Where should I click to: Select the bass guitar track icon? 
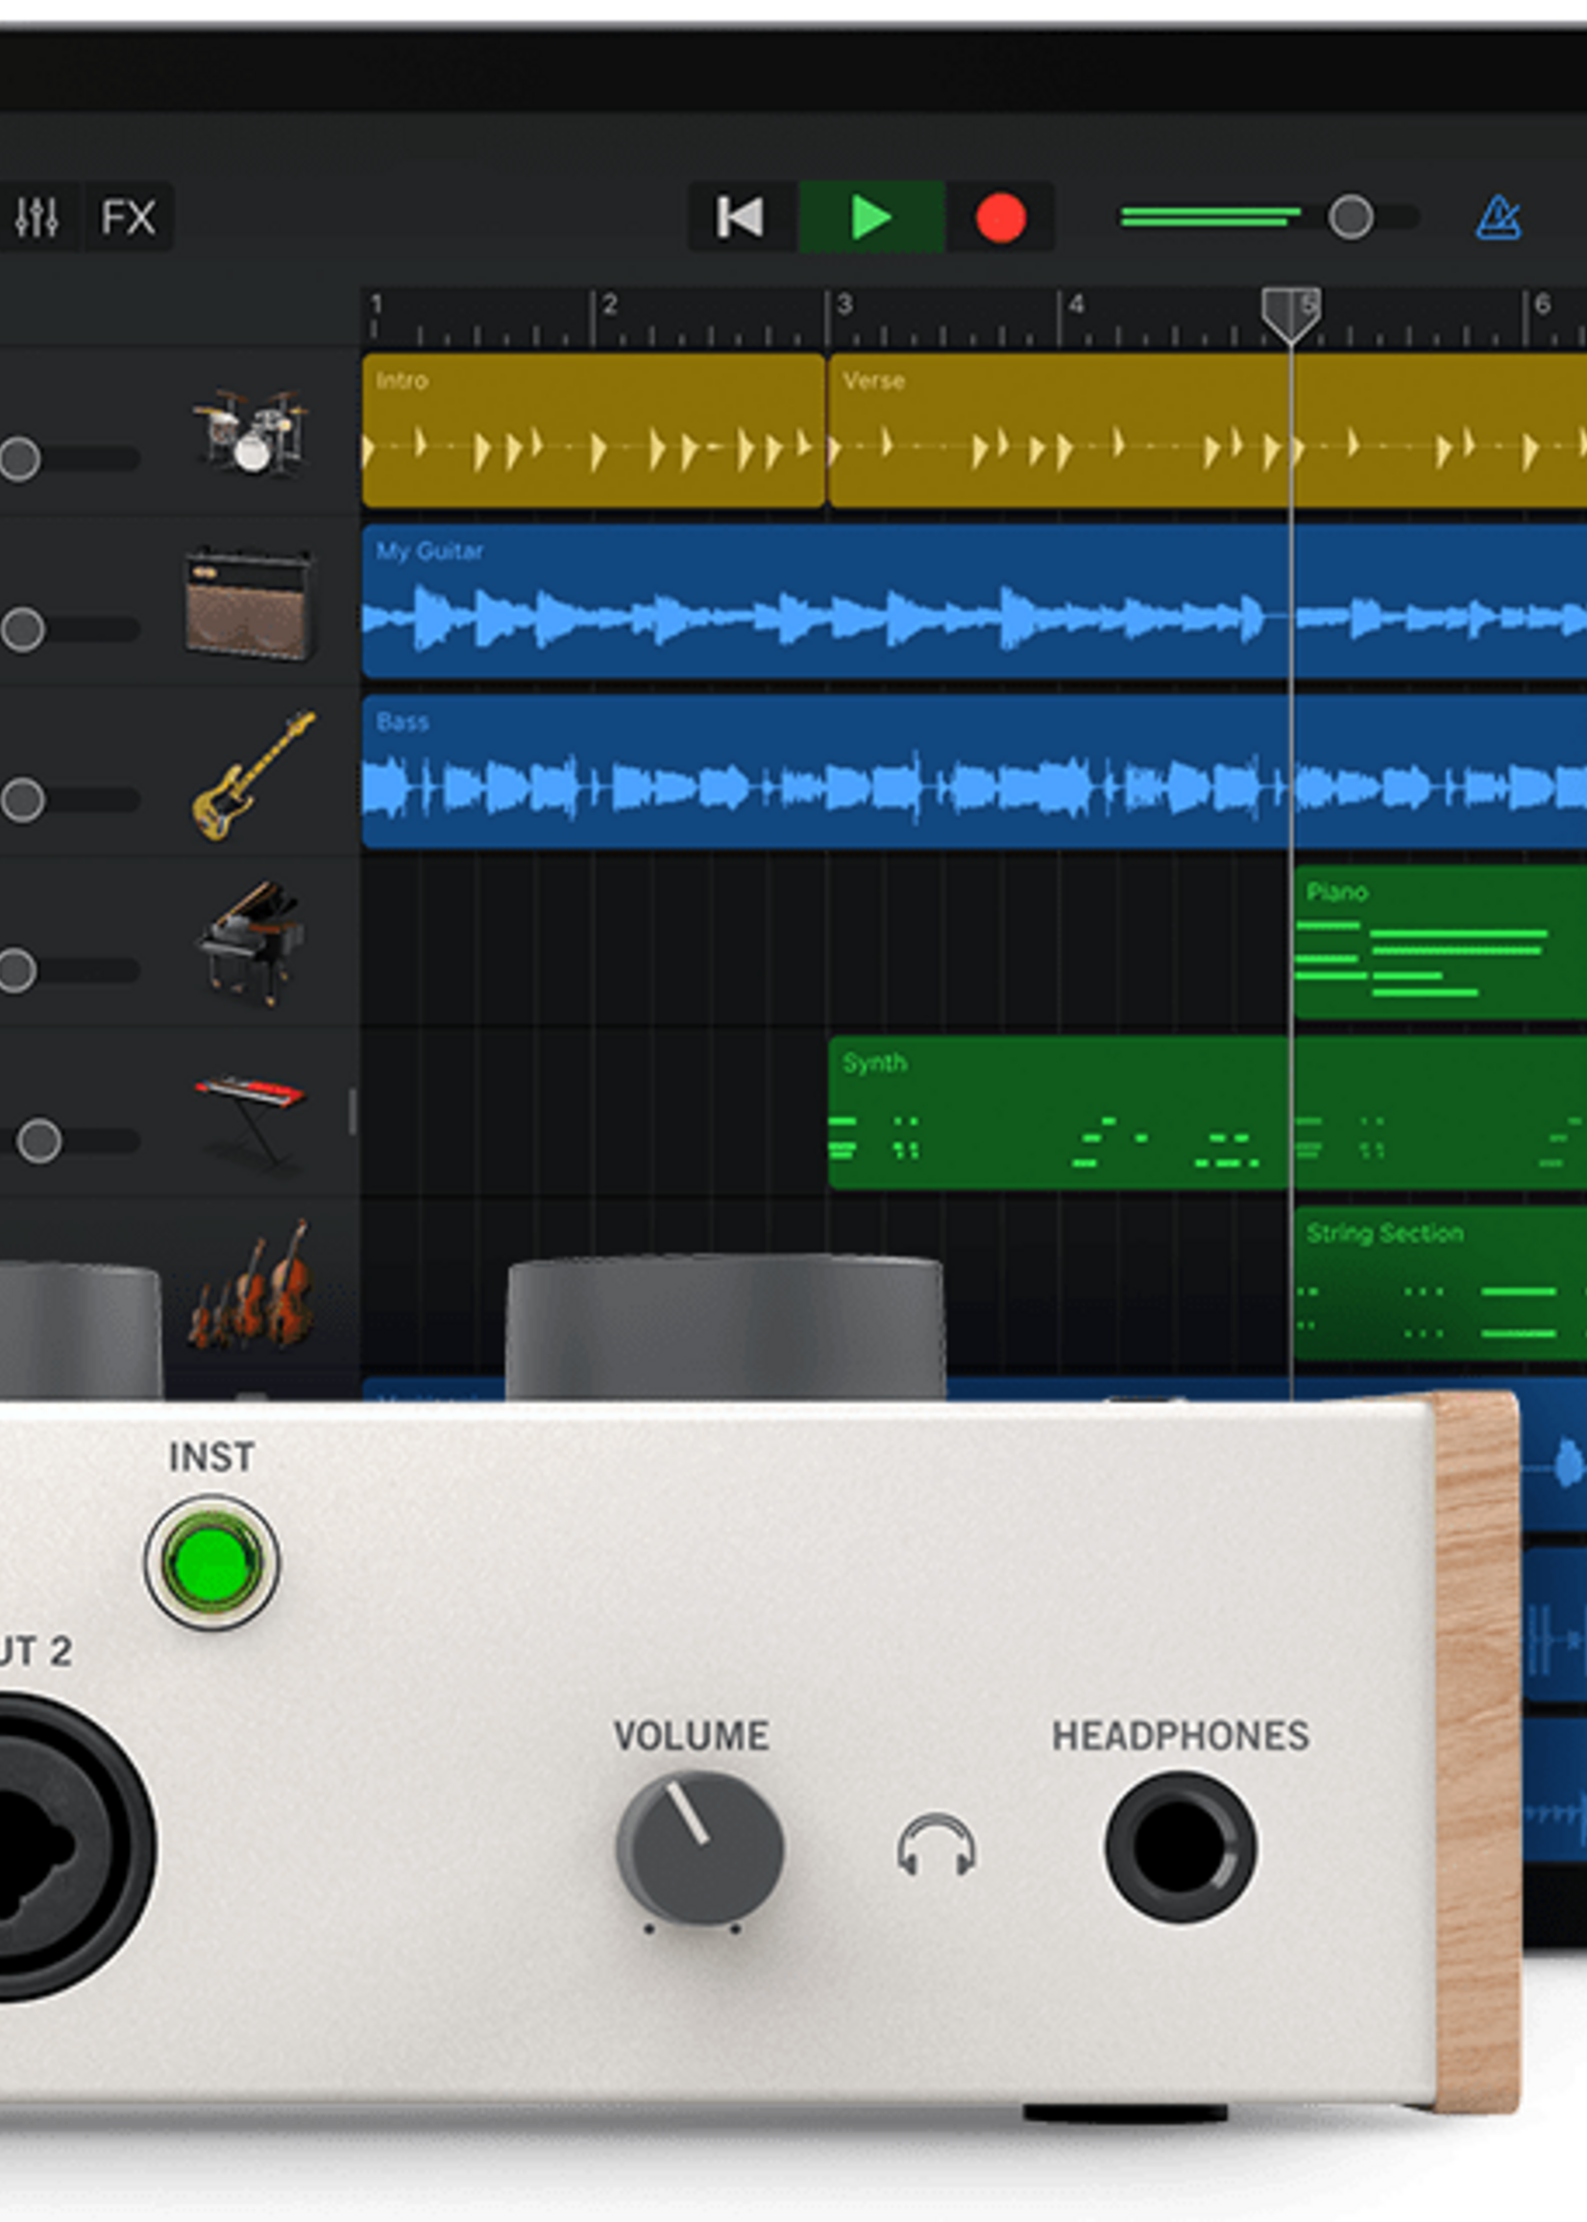(x=253, y=775)
